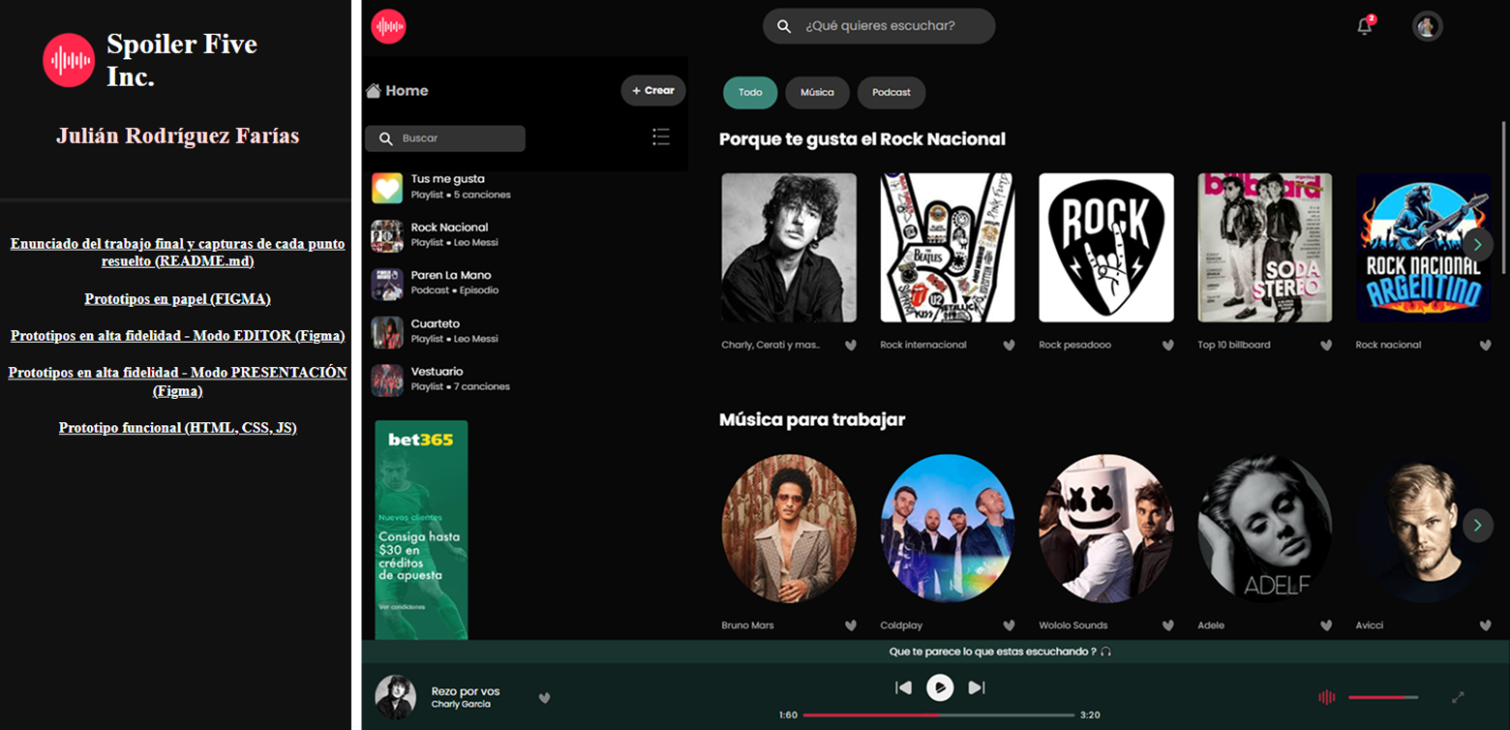
Task: Like the Rock nacional card
Action: coord(1485,345)
